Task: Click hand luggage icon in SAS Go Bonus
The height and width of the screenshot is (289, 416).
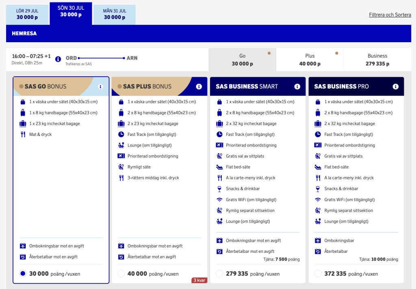Action: click(23, 113)
